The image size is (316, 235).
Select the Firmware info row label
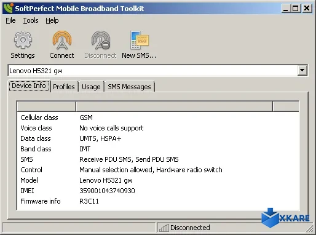click(41, 201)
